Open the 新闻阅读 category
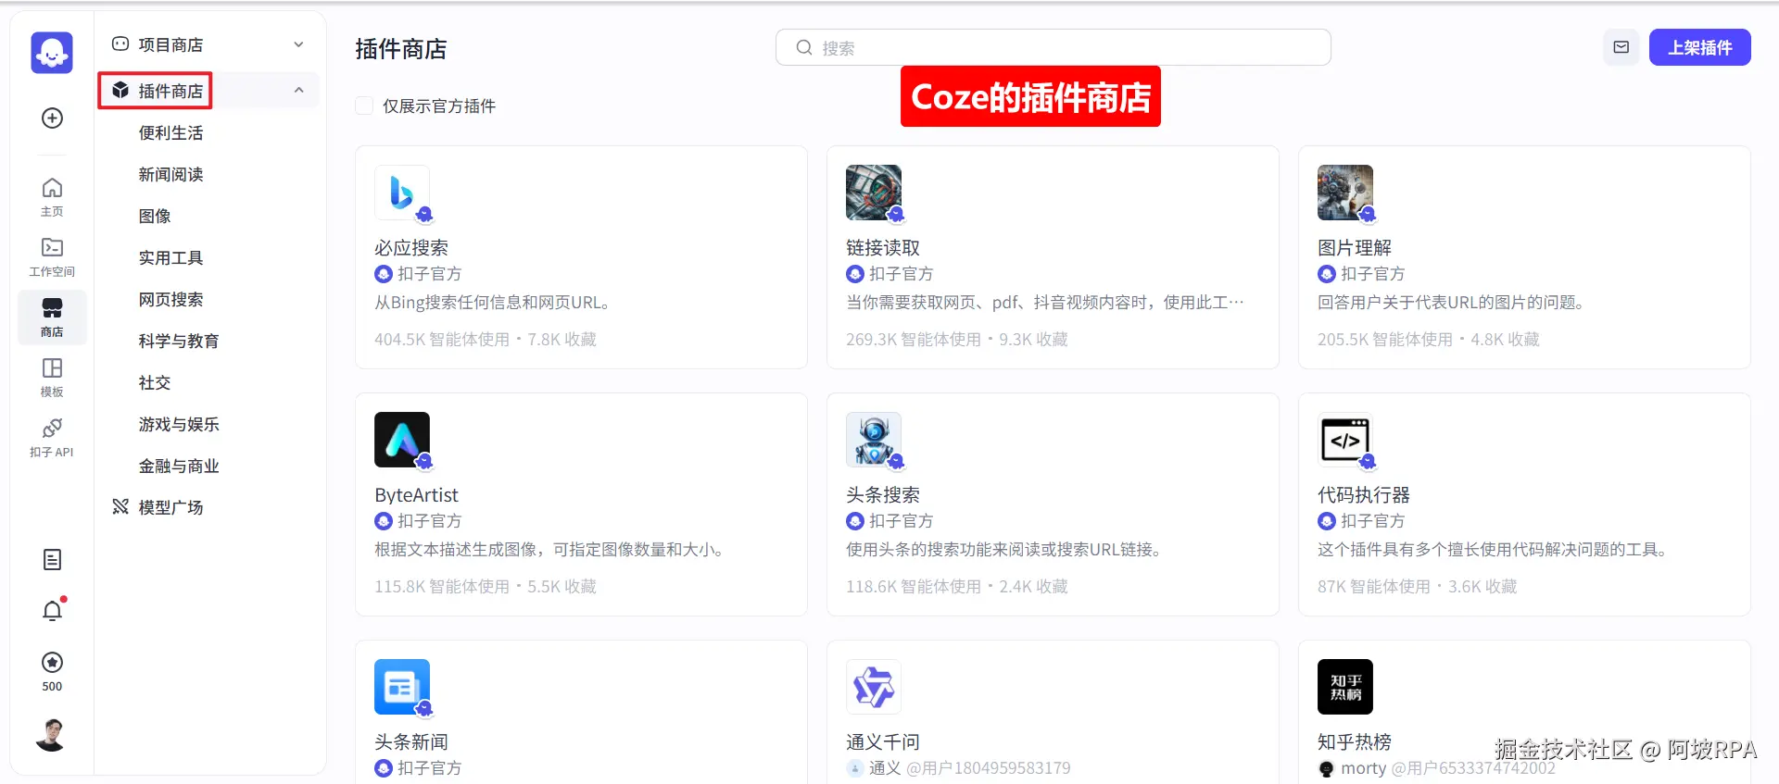Viewport: 1779px width, 784px height. (170, 174)
